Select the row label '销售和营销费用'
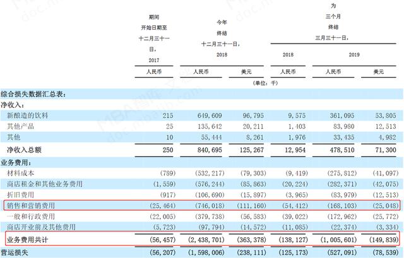This screenshot has height=258, width=404. coord(31,206)
